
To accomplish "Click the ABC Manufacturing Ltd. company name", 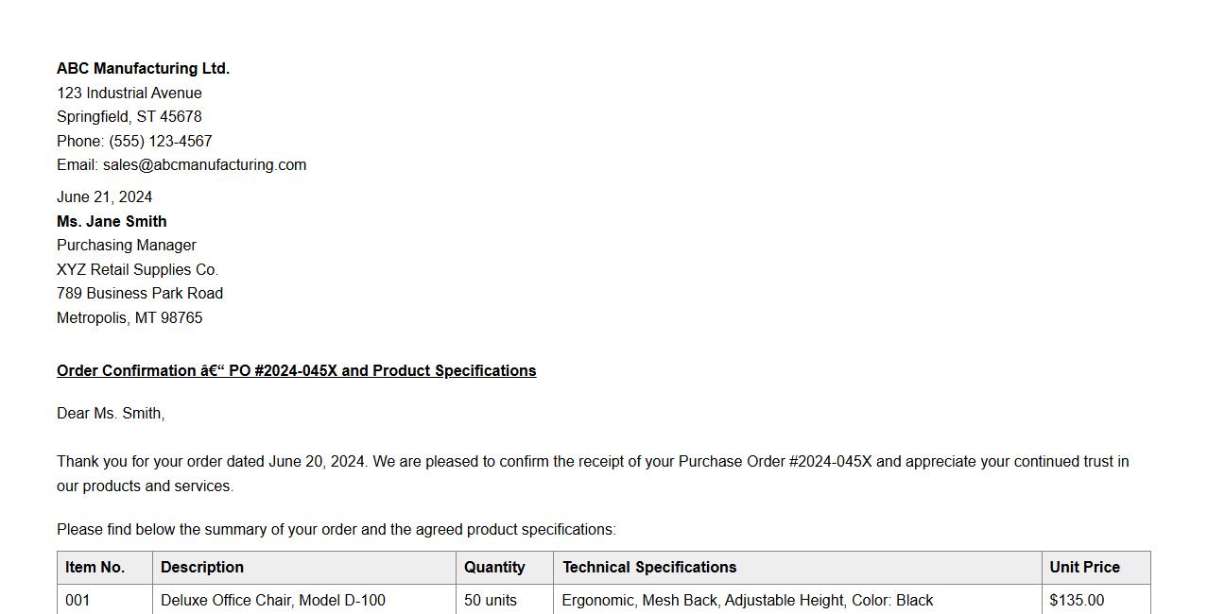I will point(143,69).
